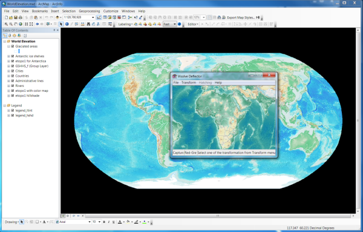Open the Geoprocessing menu
Screen dimensions: 363x232
tap(90, 11)
